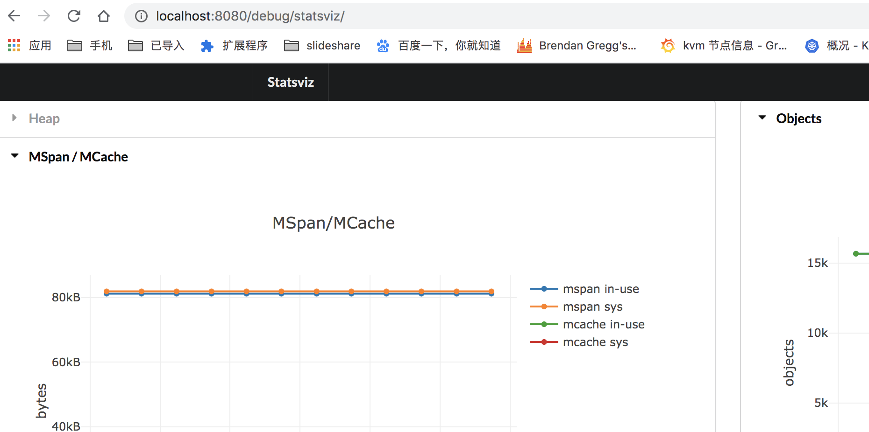Viewport: 869px width, 432px height.
Task: Open the 扩展程序 bookmark
Action: tap(234, 45)
